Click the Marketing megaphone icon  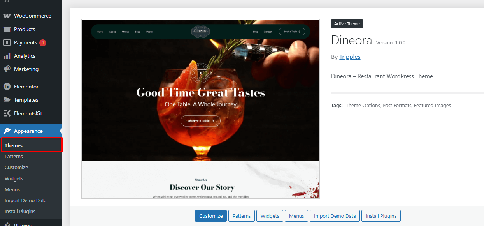point(7,69)
